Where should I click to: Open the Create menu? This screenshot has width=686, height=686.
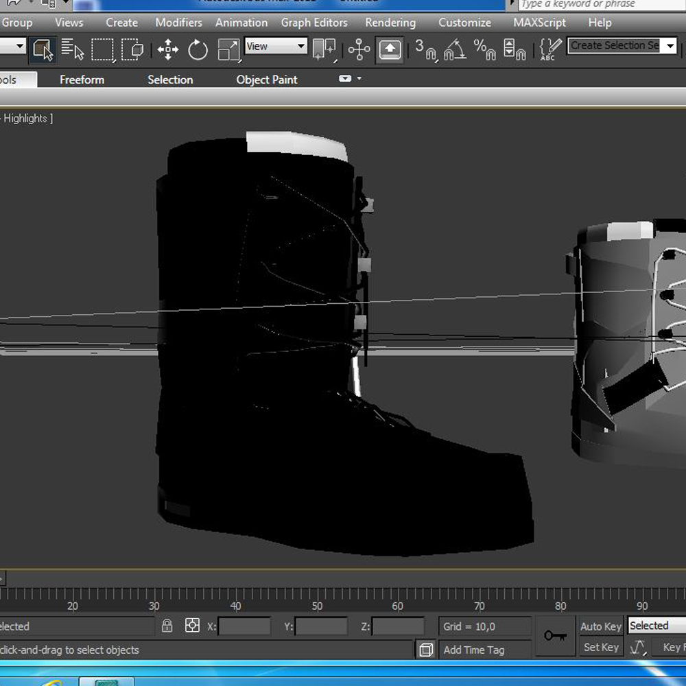tap(121, 23)
